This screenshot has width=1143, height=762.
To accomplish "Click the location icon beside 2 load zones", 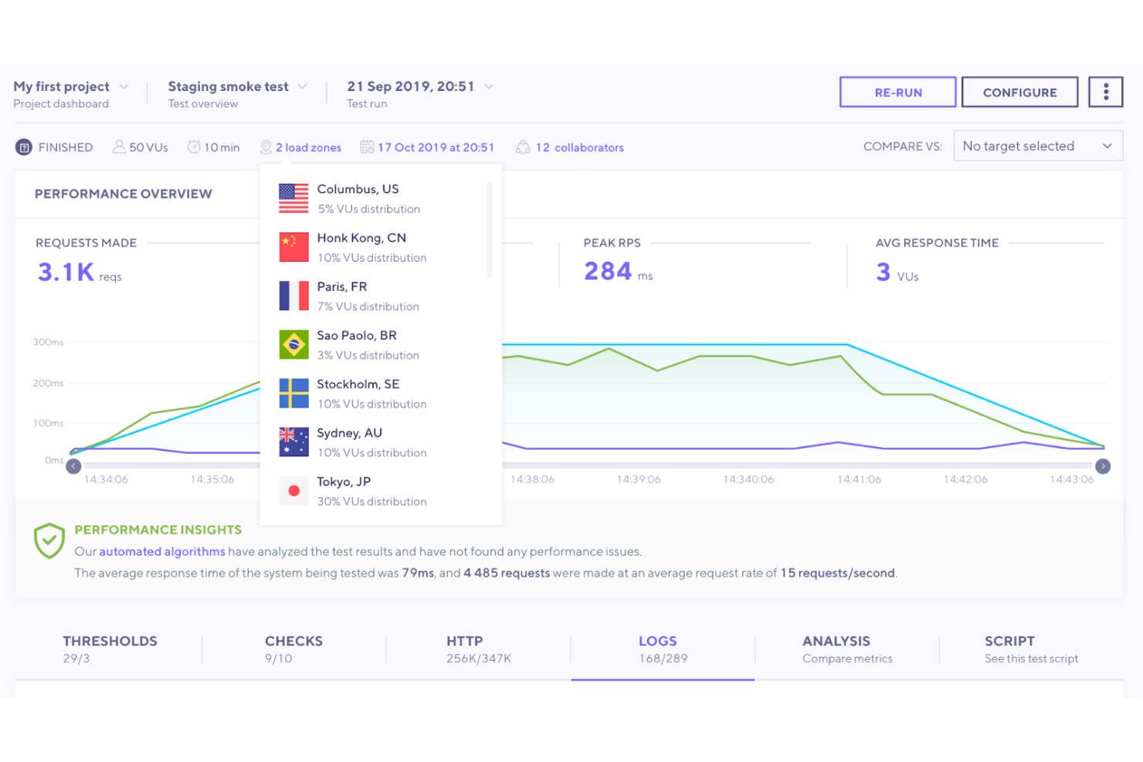I will 266,147.
